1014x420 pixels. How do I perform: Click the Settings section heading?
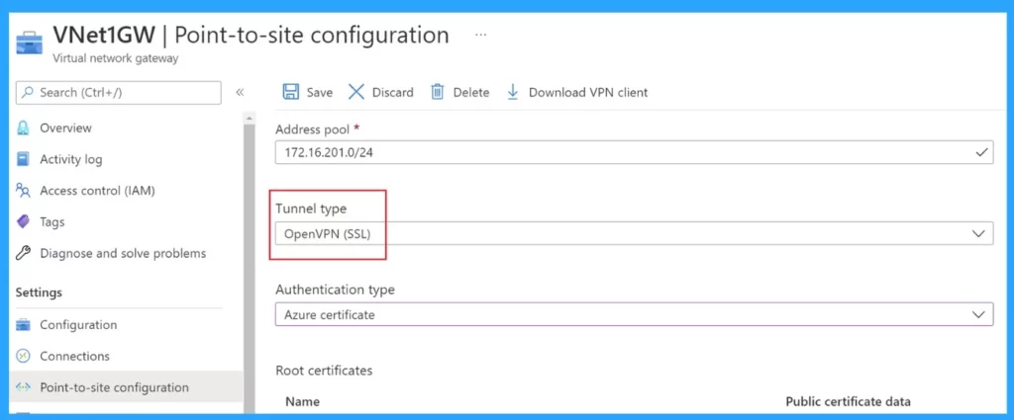(39, 293)
